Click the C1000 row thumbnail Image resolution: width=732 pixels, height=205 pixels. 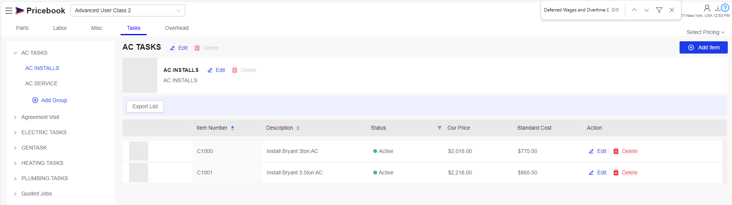coord(139,151)
